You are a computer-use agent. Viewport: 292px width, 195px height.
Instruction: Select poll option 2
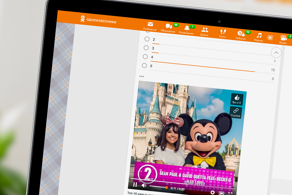[147, 39]
